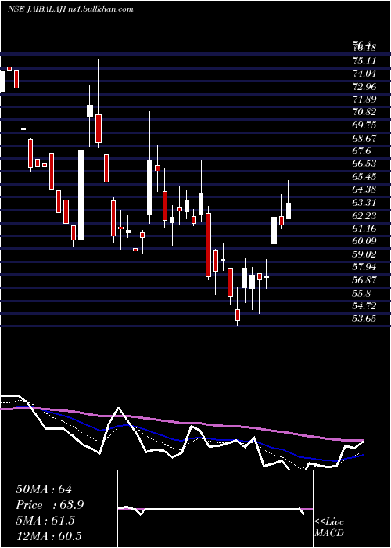
Task: Click the 57.94 price level label
Action: point(365,267)
